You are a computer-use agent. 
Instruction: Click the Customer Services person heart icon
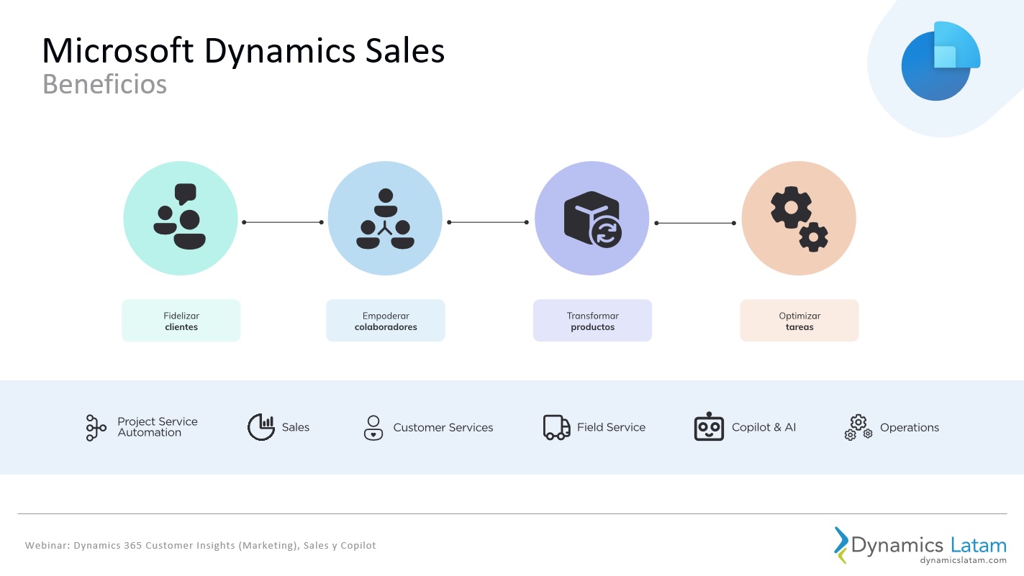[x=373, y=427]
